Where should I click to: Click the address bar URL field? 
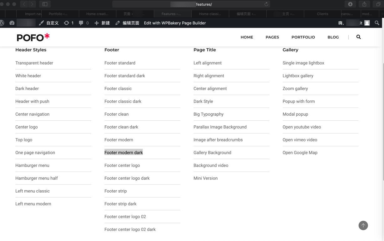[191, 4]
